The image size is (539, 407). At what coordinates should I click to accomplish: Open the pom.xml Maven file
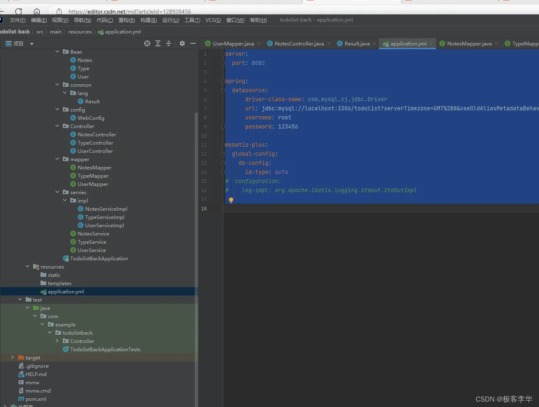pyautogui.click(x=36, y=399)
